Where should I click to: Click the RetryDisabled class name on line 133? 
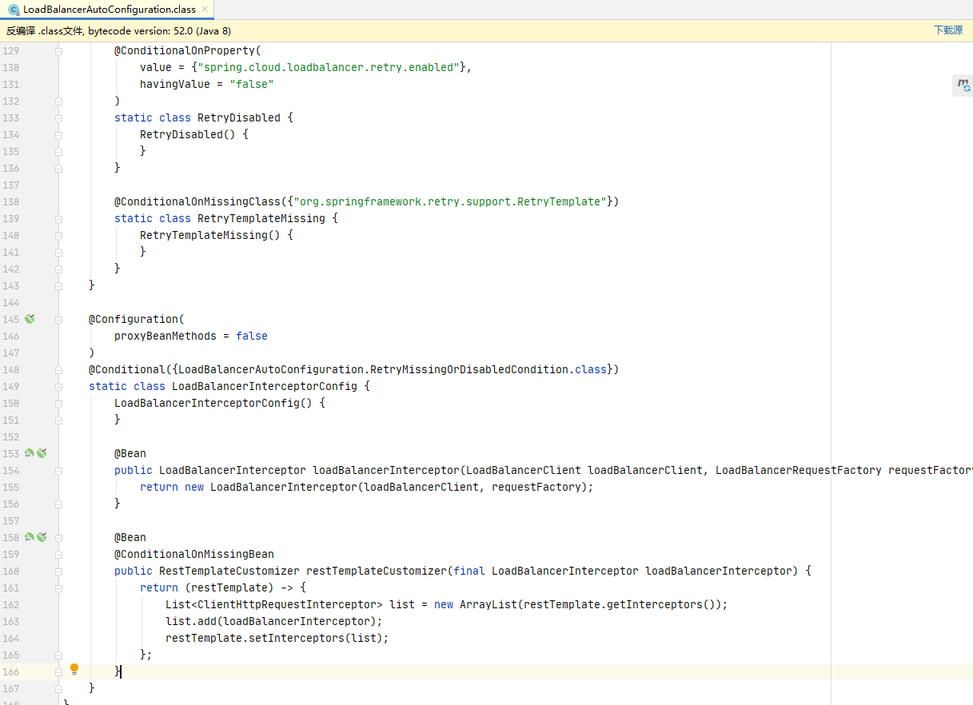239,117
